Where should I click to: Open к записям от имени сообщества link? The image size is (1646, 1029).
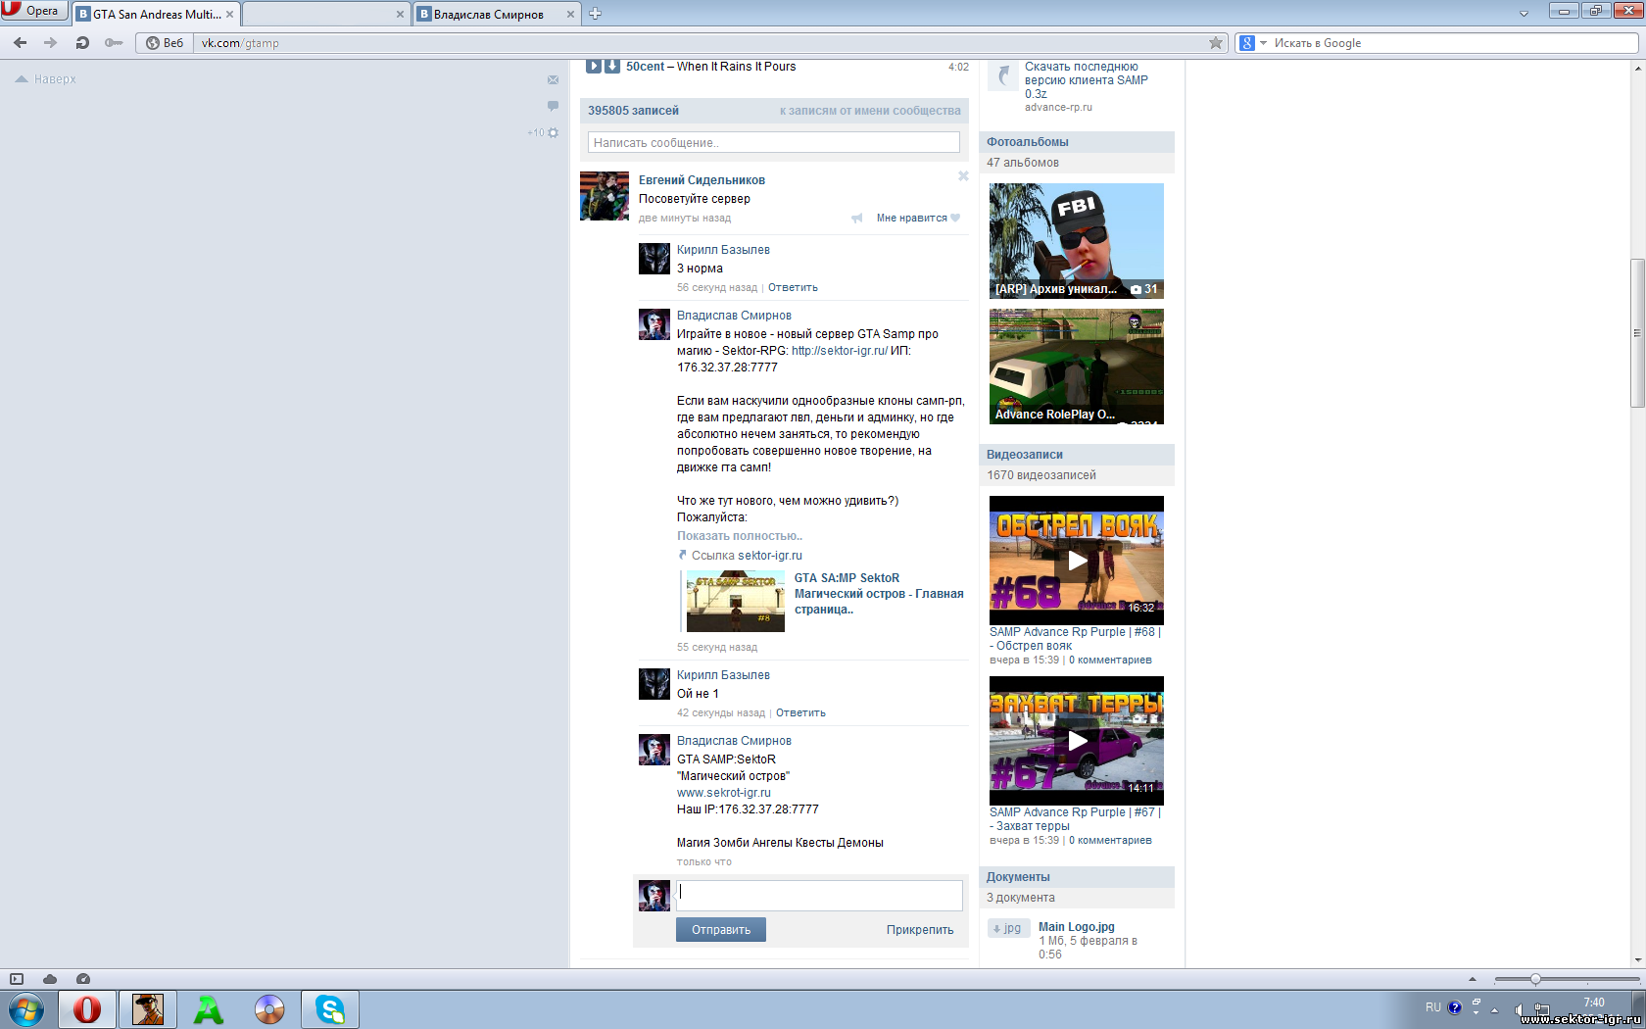[870, 111]
